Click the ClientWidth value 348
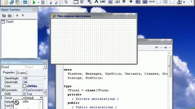195x109 pixels. pos(25,82)
